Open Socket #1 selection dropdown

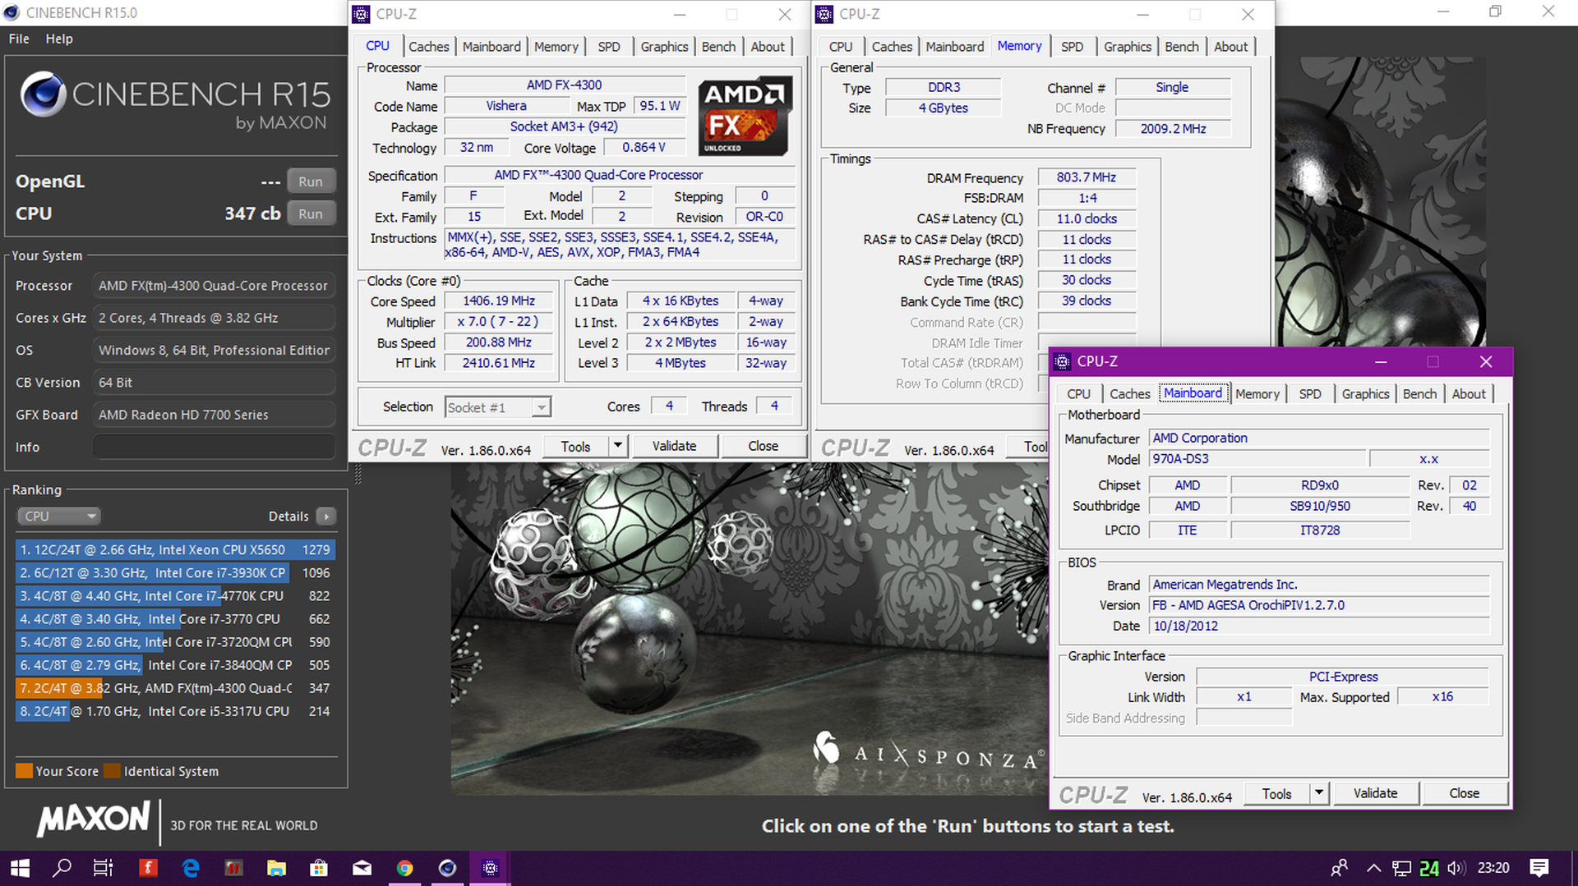pyautogui.click(x=498, y=407)
